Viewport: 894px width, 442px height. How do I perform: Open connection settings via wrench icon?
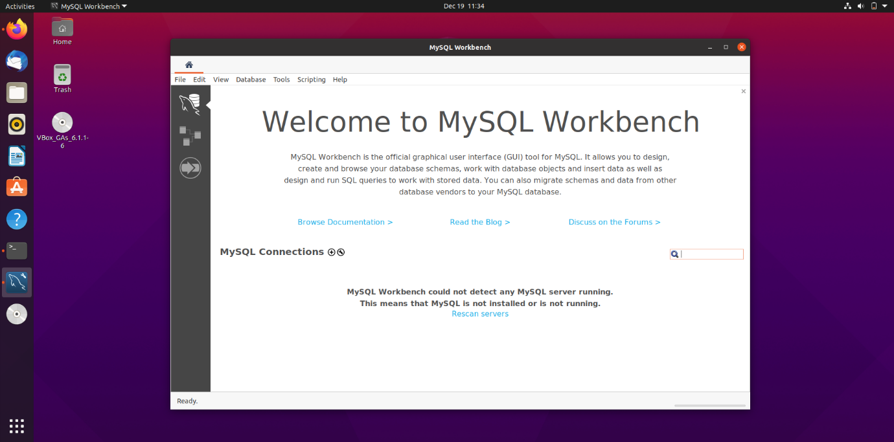pyautogui.click(x=341, y=252)
